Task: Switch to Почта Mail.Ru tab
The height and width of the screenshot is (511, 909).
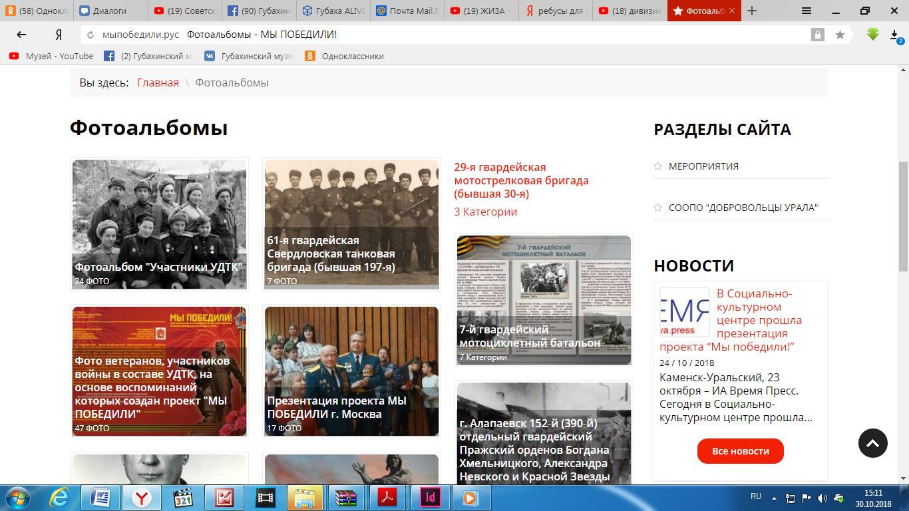Action: (408, 11)
